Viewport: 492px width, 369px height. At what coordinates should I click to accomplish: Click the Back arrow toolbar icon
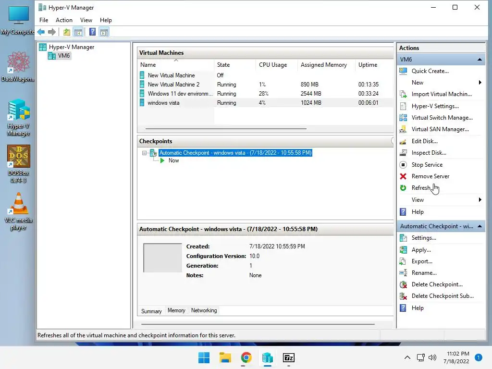41,32
